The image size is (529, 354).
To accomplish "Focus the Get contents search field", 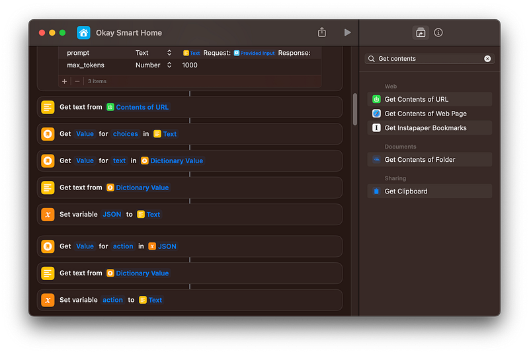I will [429, 59].
